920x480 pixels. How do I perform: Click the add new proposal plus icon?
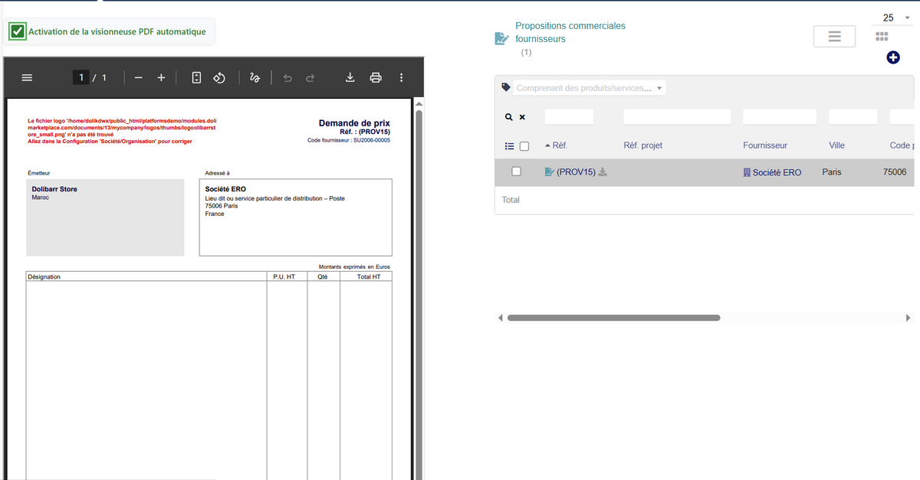[x=893, y=57]
